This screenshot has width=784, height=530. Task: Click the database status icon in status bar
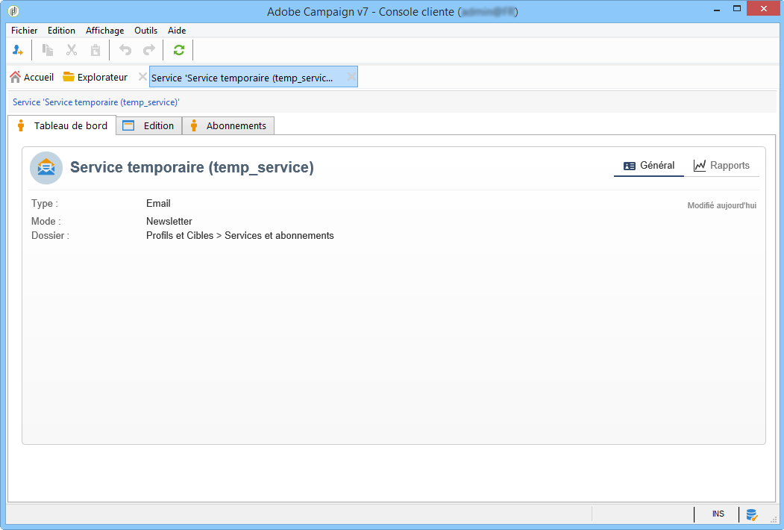tap(751, 514)
